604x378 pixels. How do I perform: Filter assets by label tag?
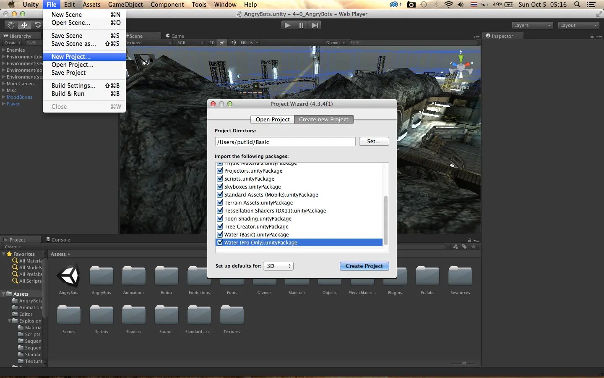click(464, 247)
